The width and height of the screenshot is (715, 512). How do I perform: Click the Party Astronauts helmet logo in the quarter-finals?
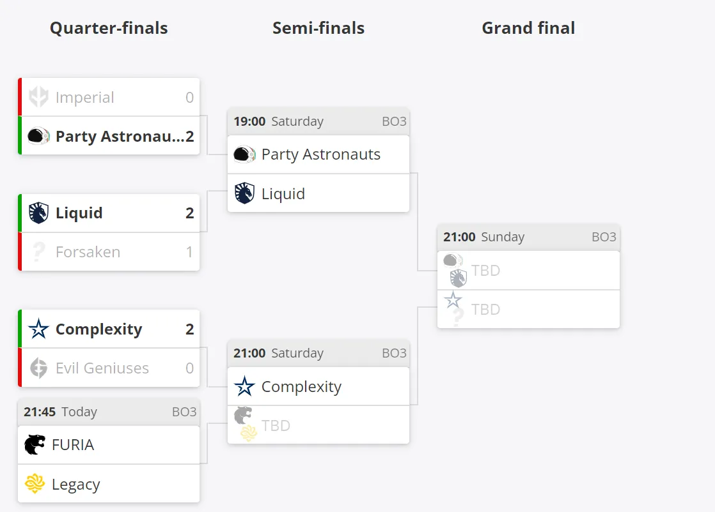click(39, 136)
